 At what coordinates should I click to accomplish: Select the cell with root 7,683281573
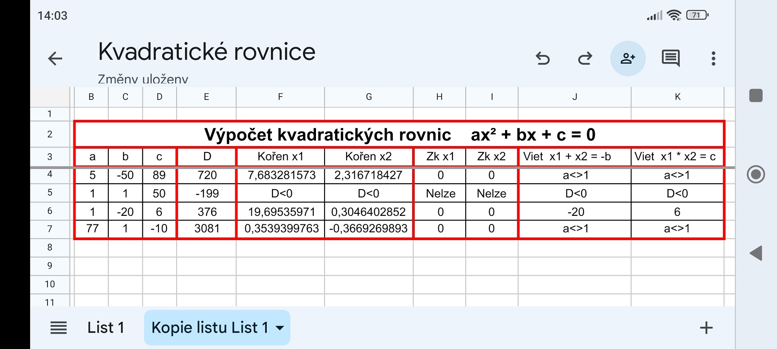click(281, 175)
